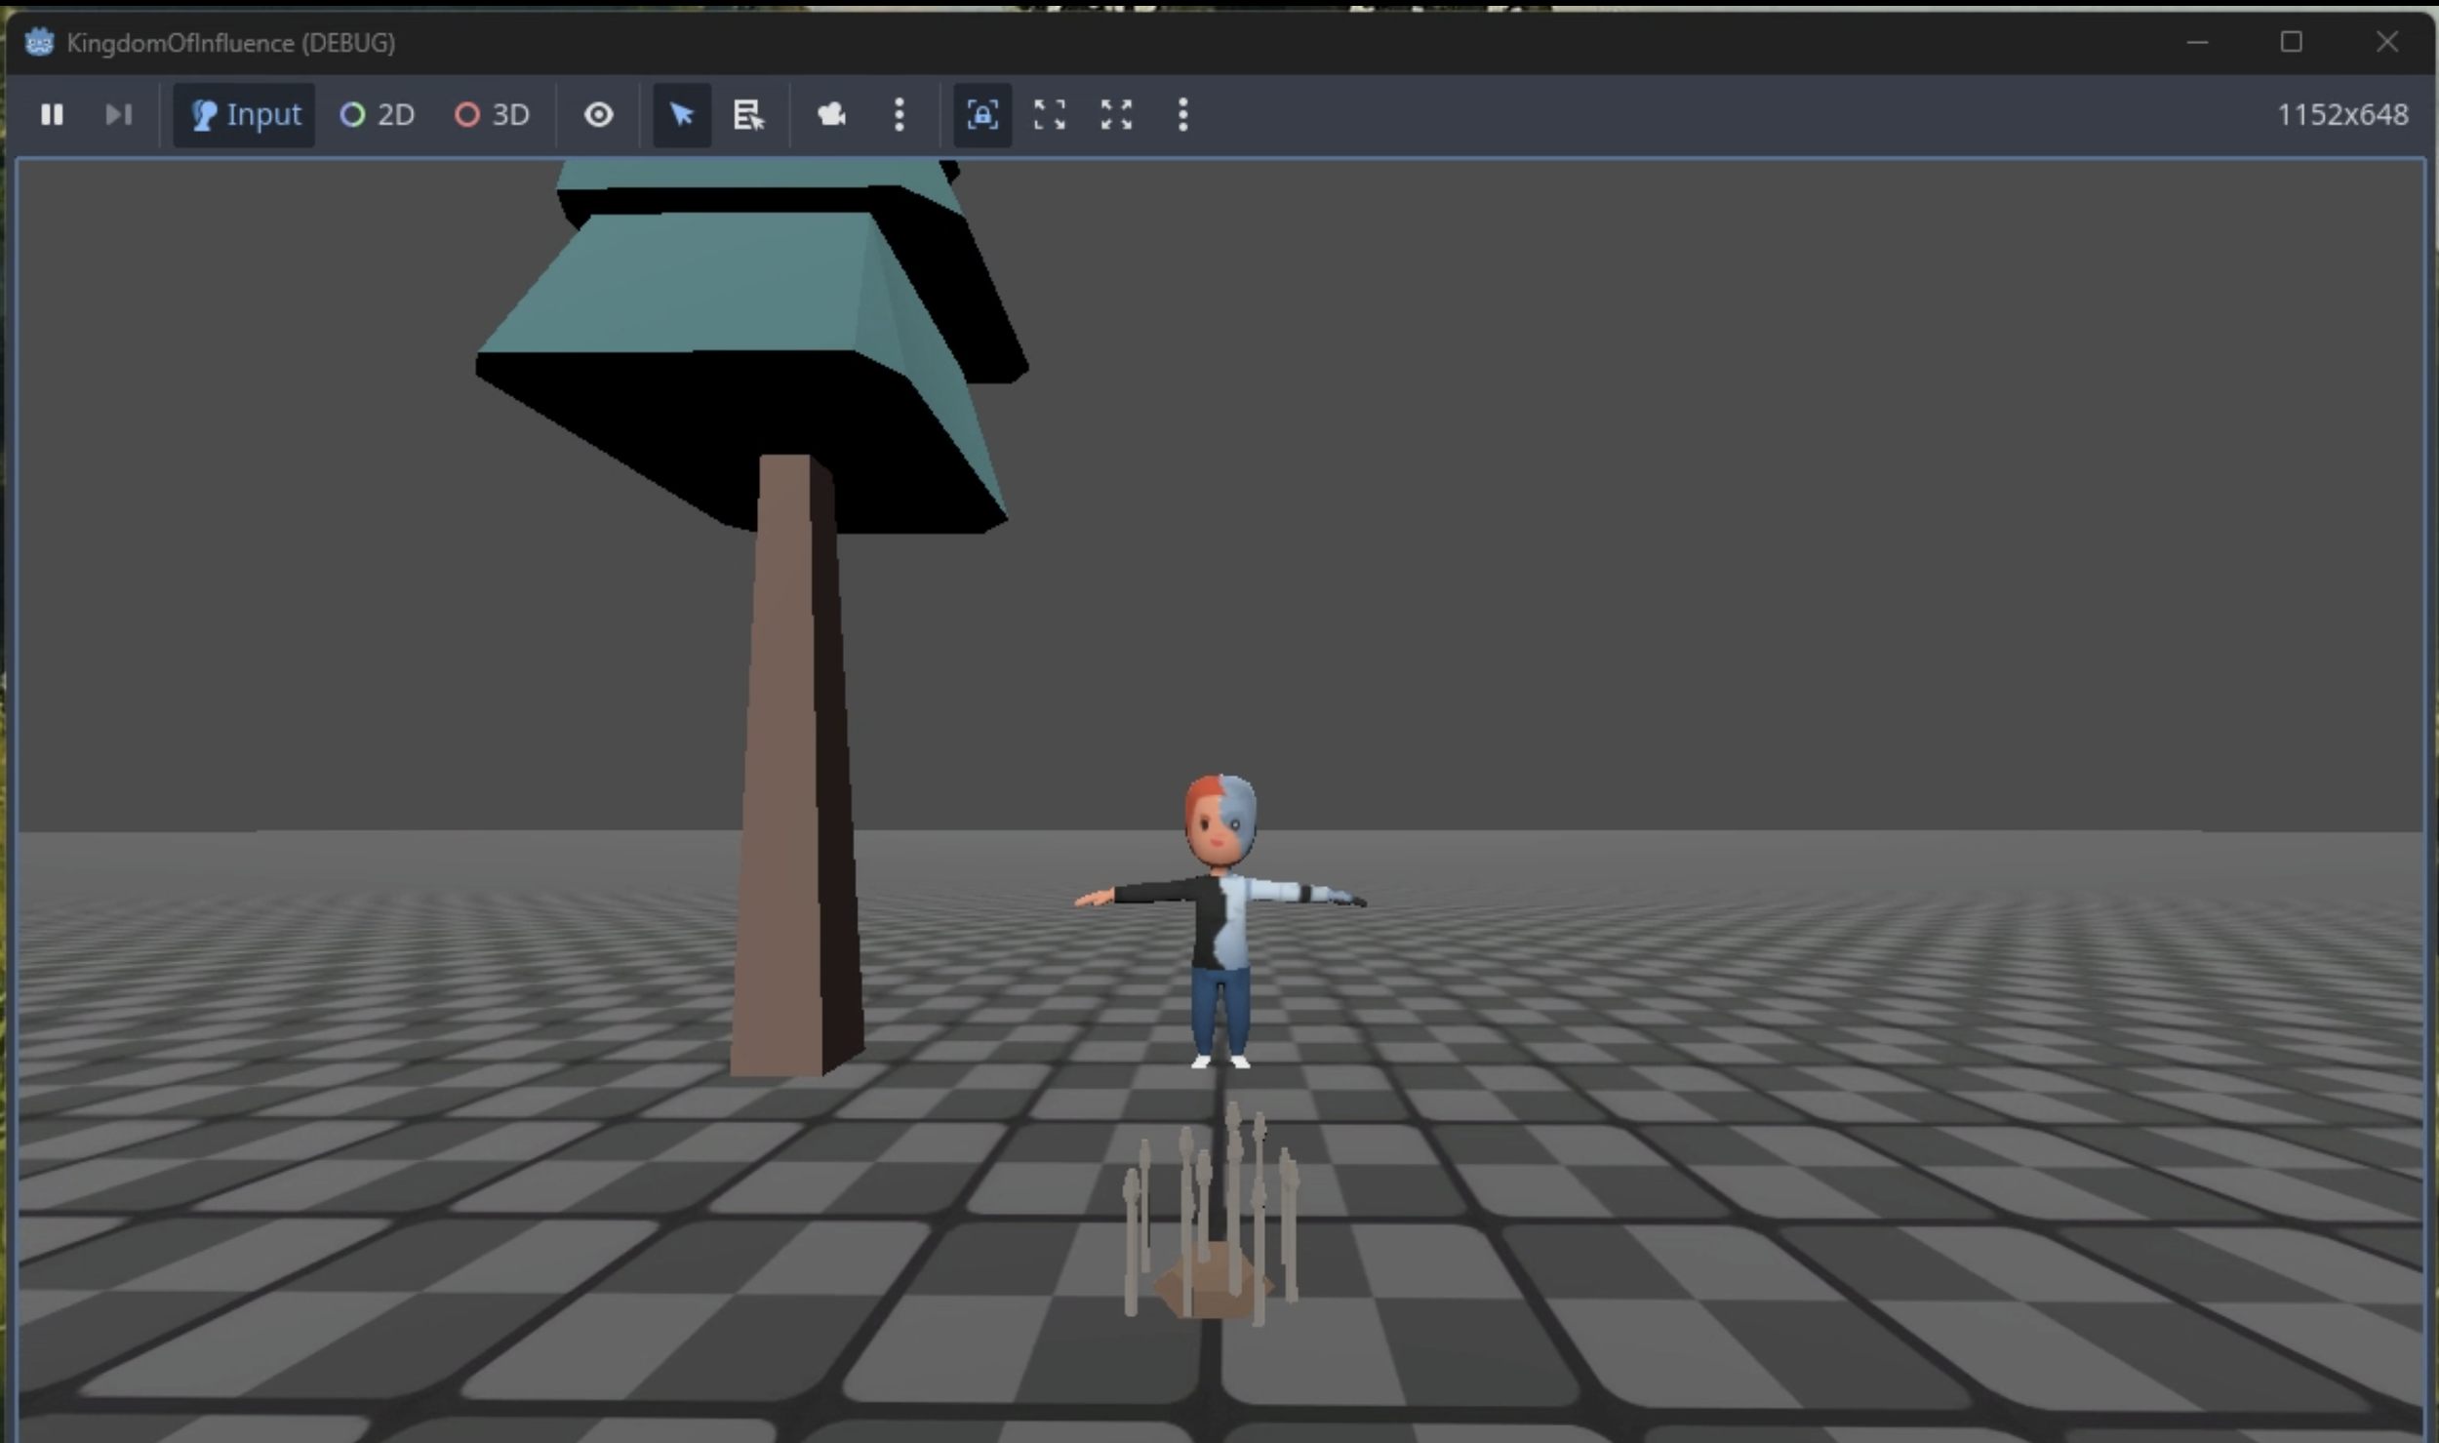Open the window menu via the Godot icon
2439x1443 pixels.
(39, 42)
